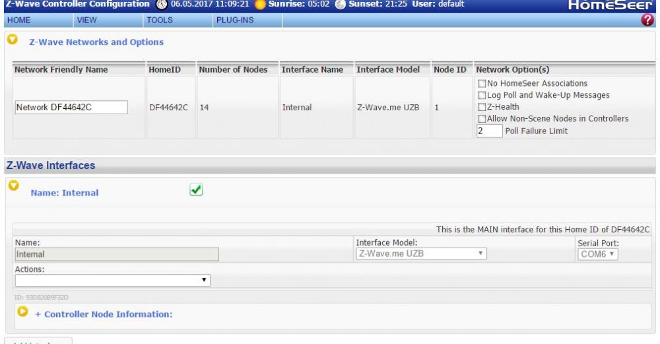Check the Z-Health option
The width and height of the screenshot is (660, 344).
[x=482, y=107]
